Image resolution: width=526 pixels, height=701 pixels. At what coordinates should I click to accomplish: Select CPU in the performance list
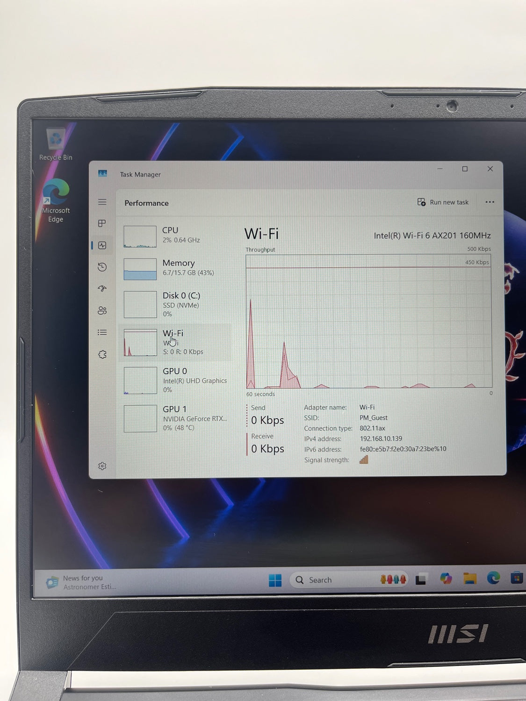tap(175, 235)
